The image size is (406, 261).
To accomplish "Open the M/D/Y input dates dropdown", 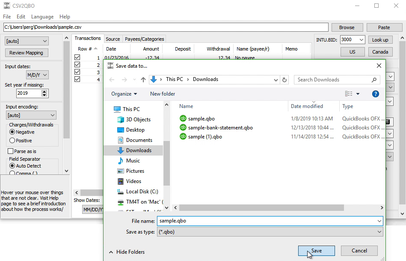I will pos(37,75).
